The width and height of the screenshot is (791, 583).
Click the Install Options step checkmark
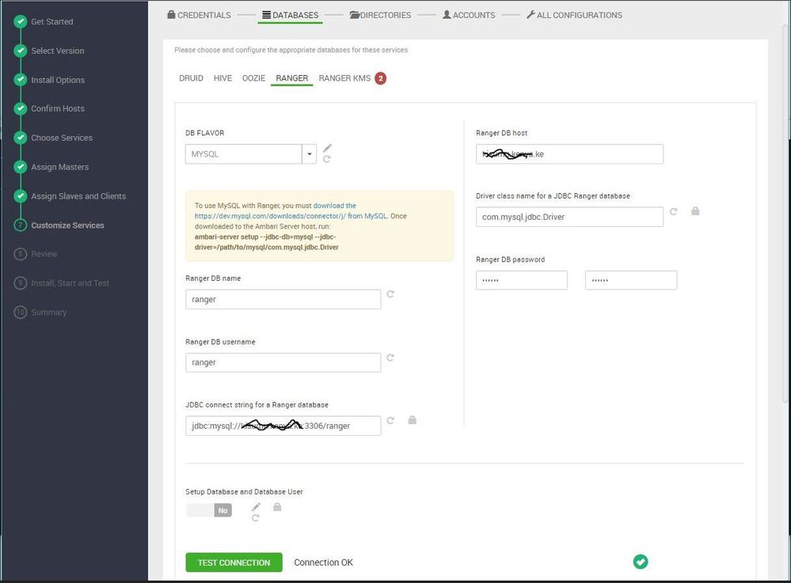pos(20,80)
